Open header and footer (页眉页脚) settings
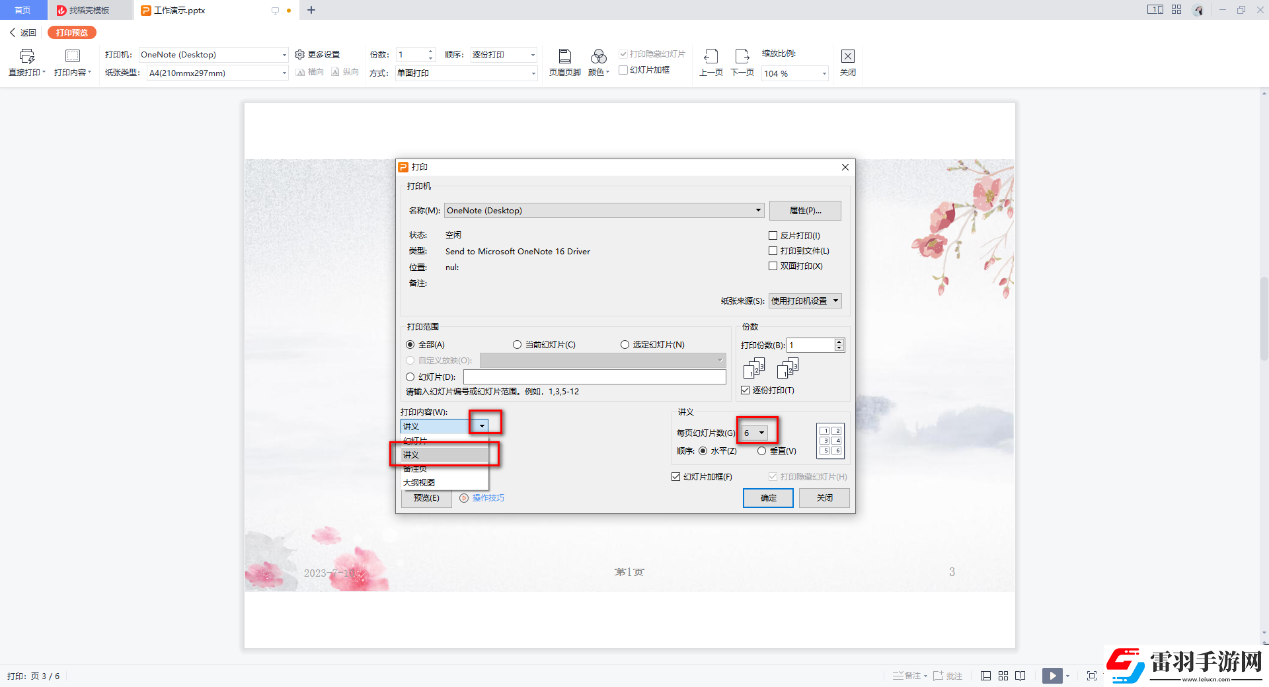Viewport: 1269px width, 687px height. tap(564, 57)
